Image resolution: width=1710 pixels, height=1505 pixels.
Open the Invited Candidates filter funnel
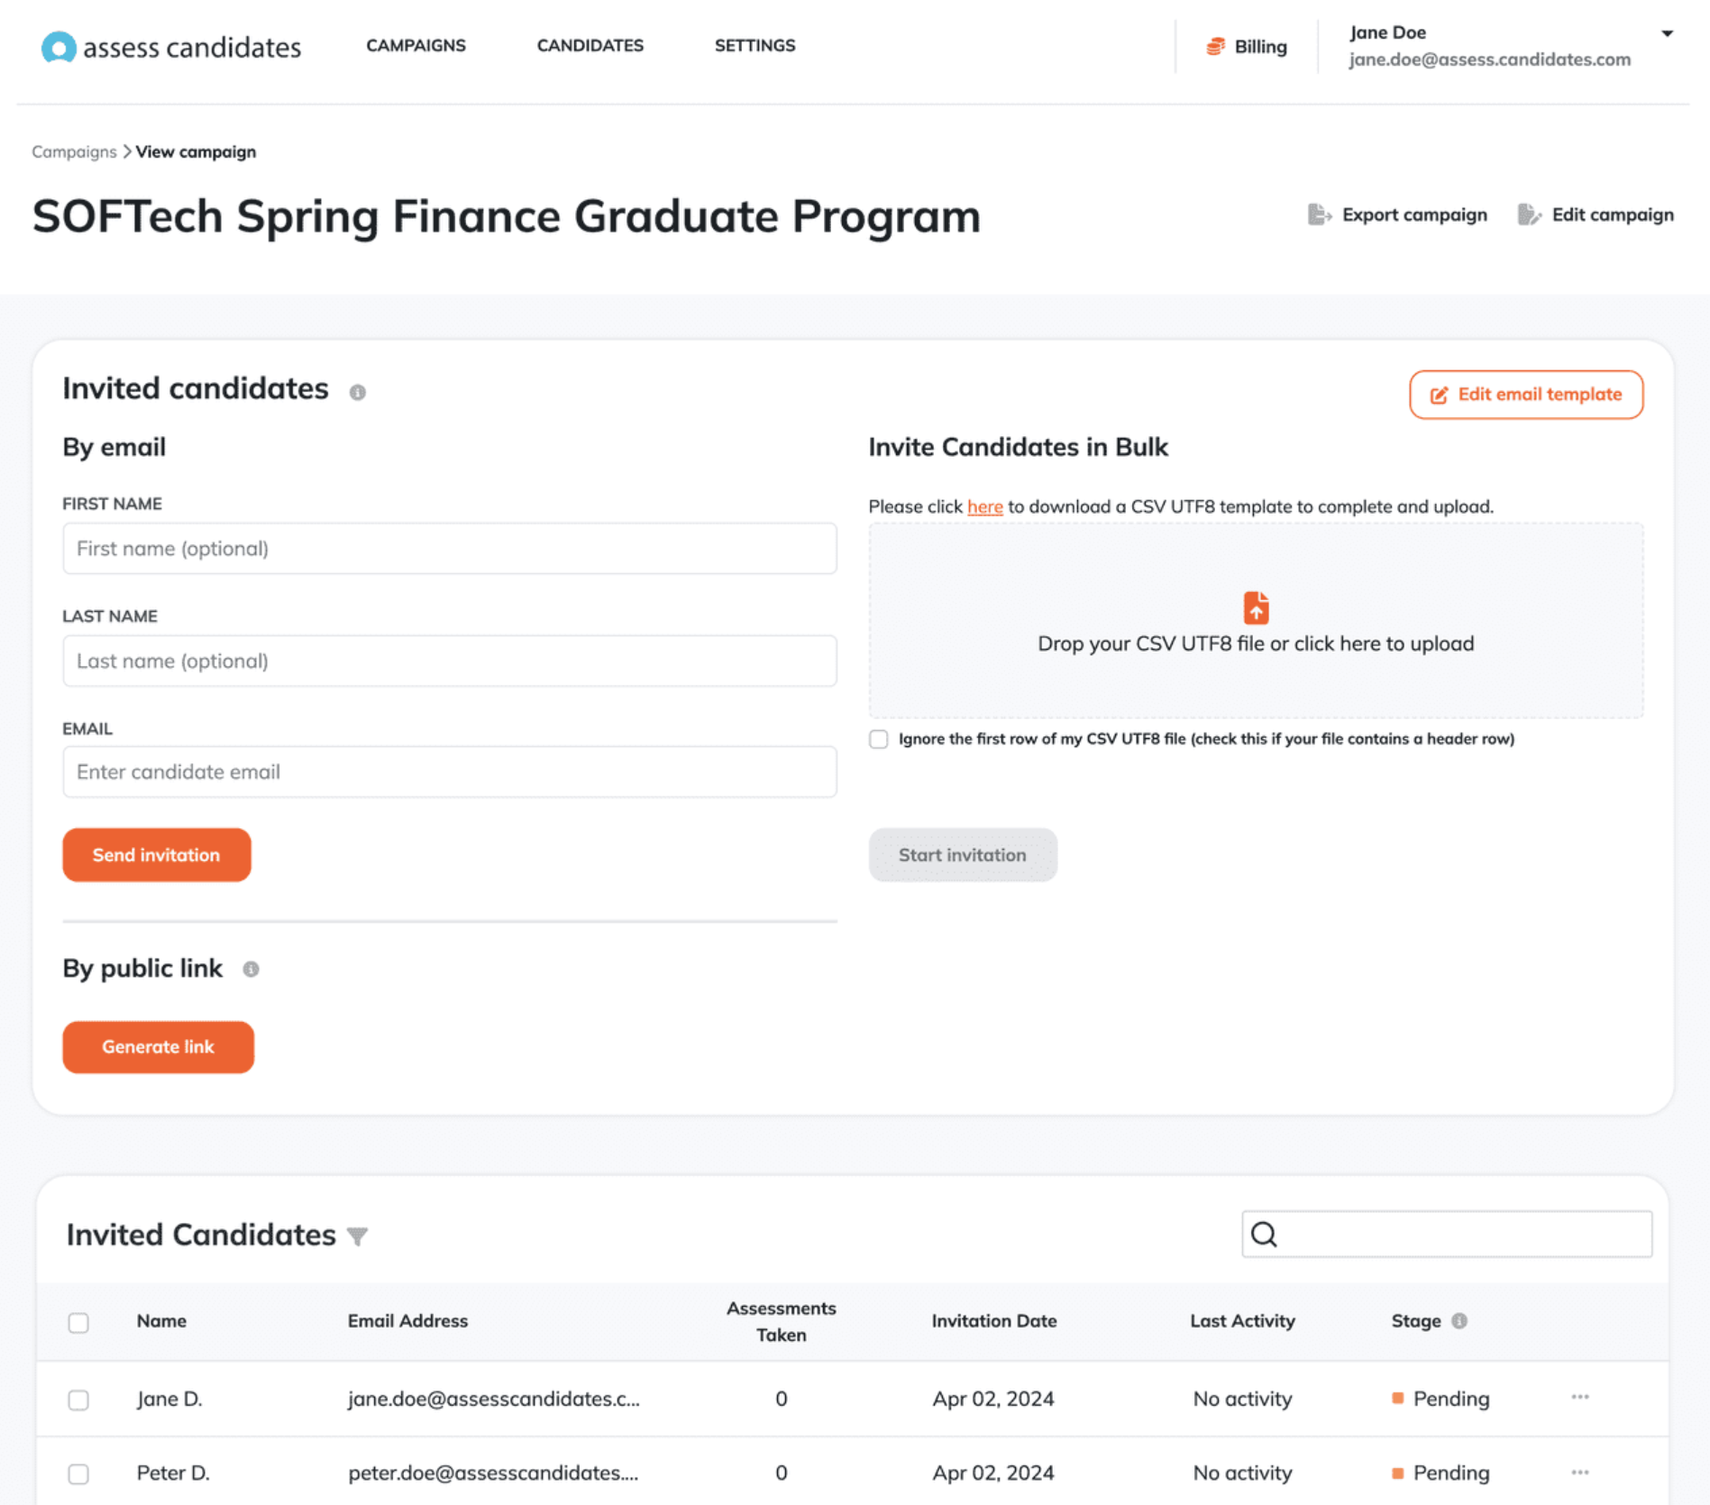(x=358, y=1236)
